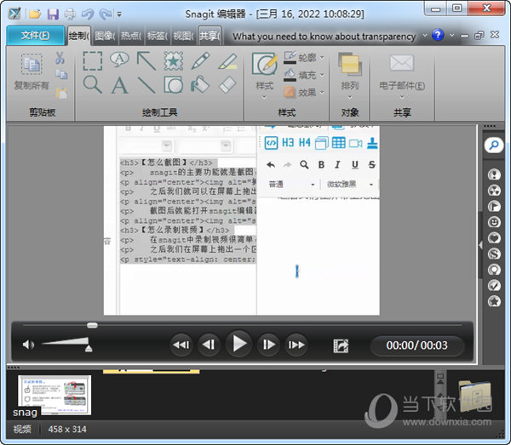This screenshot has height=445, width=511.
Task: Click the star icon in right sidebar
Action: (494, 301)
